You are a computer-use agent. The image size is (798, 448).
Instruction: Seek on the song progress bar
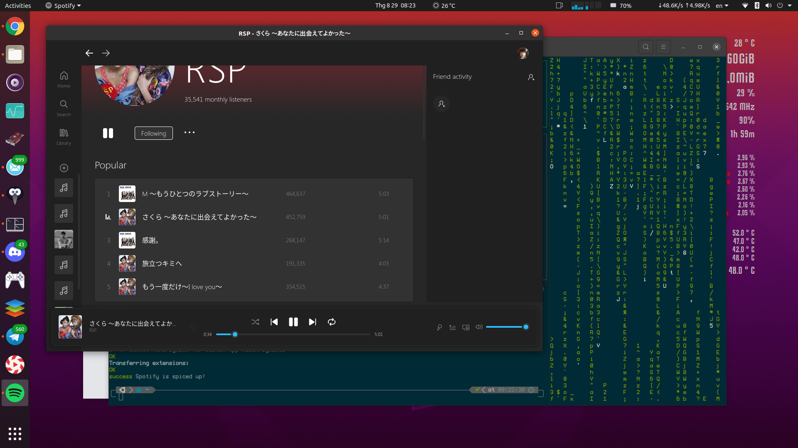293,334
